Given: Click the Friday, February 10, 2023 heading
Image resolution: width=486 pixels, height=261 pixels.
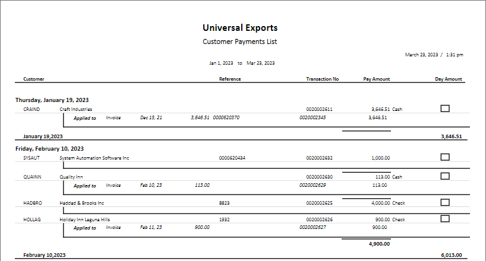Looking at the screenshot, I should 49,149.
